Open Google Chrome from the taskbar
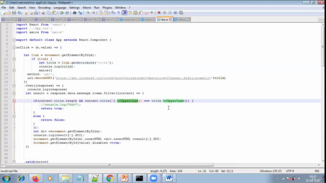 pyautogui.click(x=110, y=178)
